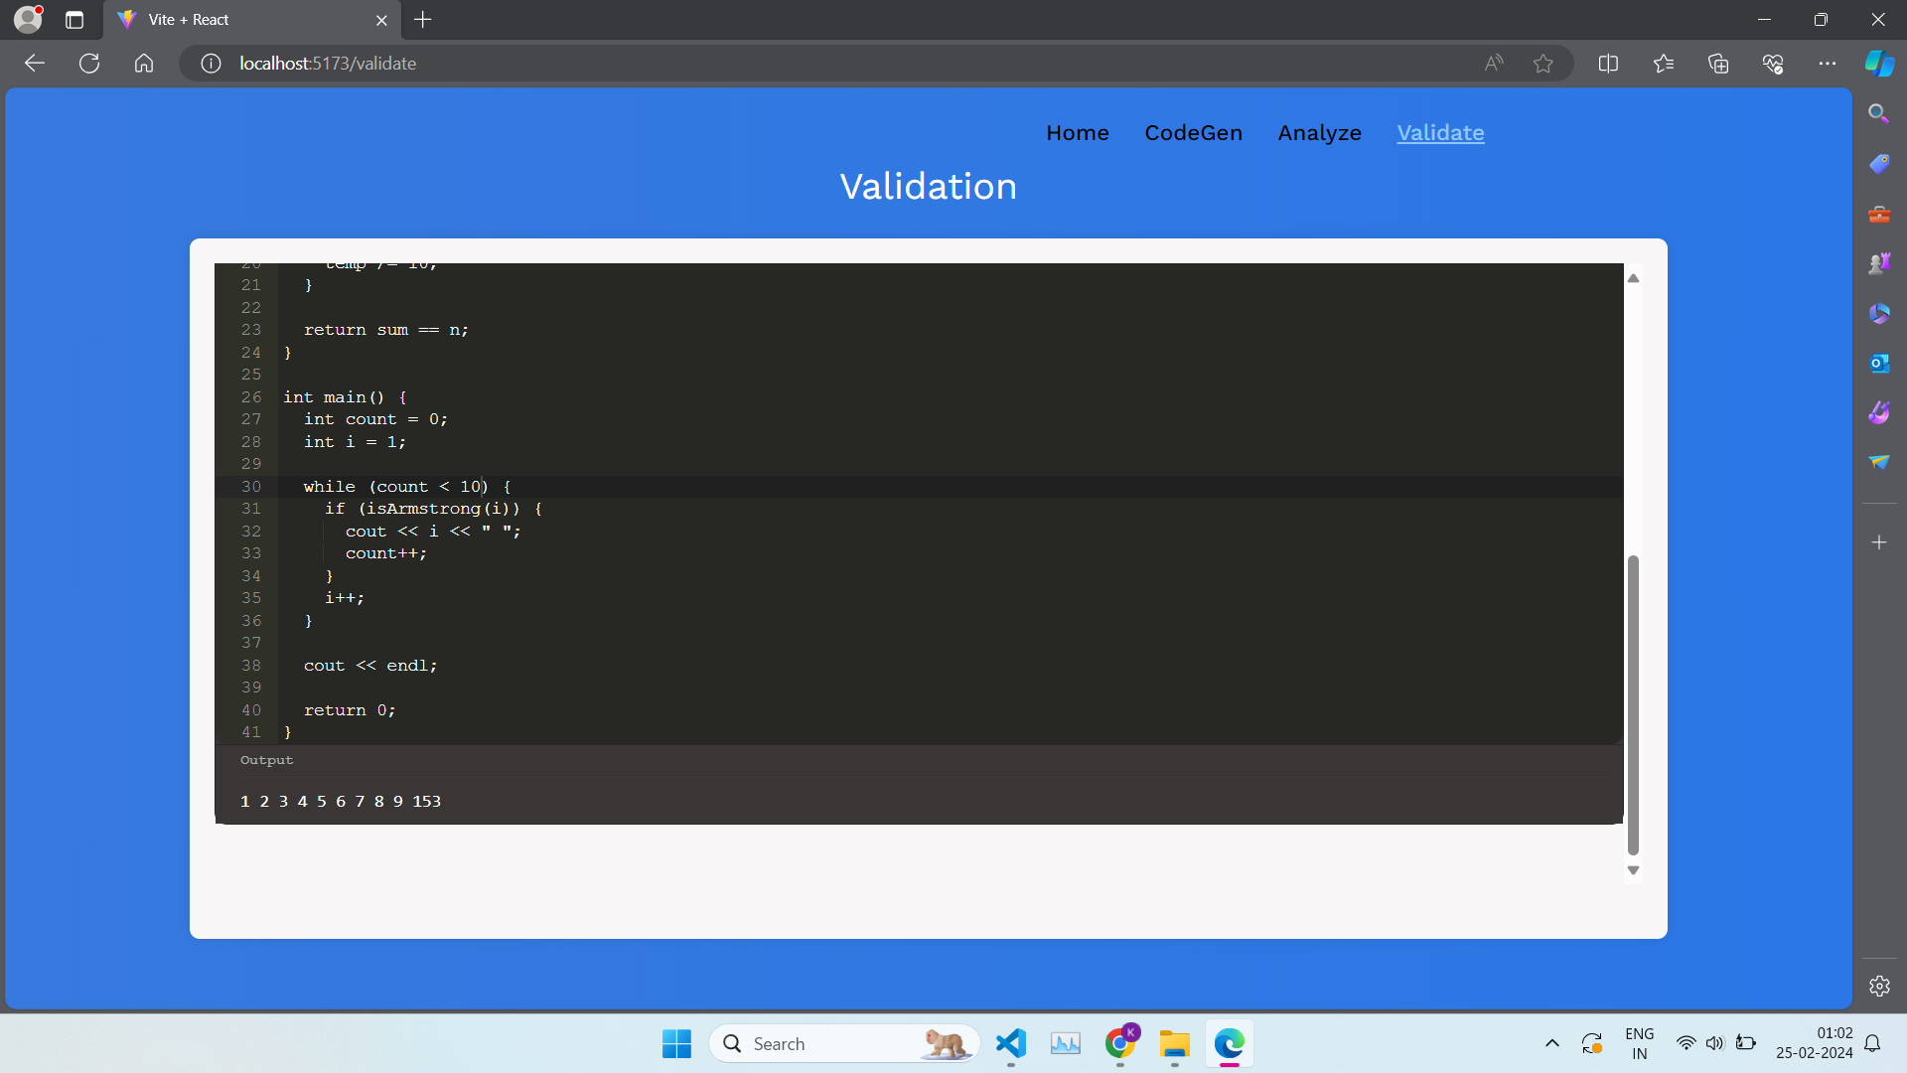Open Outlook in the Edge sidebar
Screen dimensions: 1907x1073
tap(1878, 364)
